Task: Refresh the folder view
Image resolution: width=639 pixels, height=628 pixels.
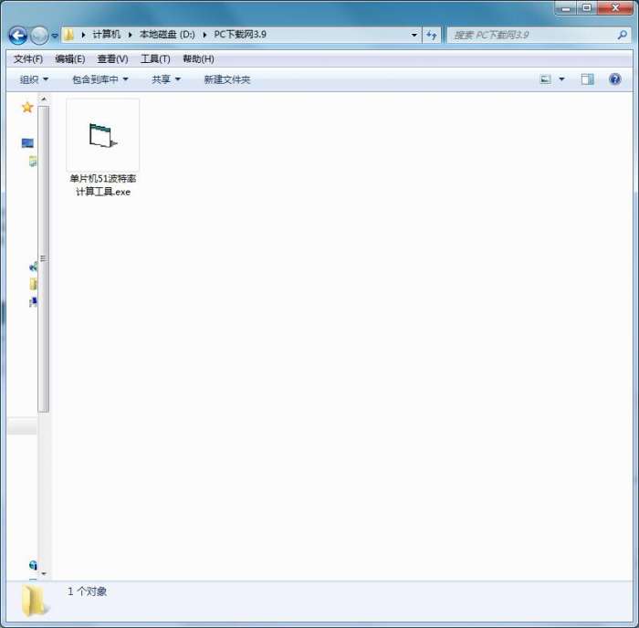Action: [x=432, y=35]
